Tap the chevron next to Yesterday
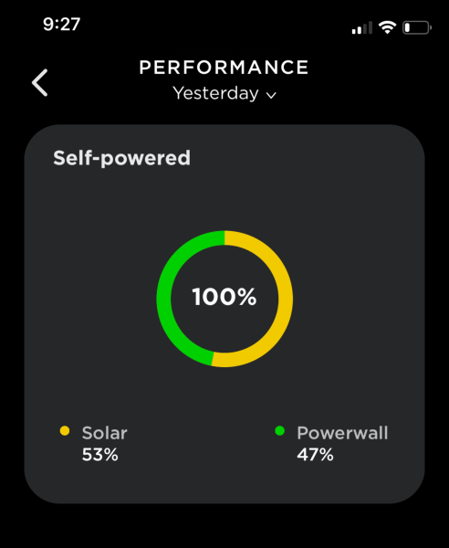 click(x=271, y=95)
